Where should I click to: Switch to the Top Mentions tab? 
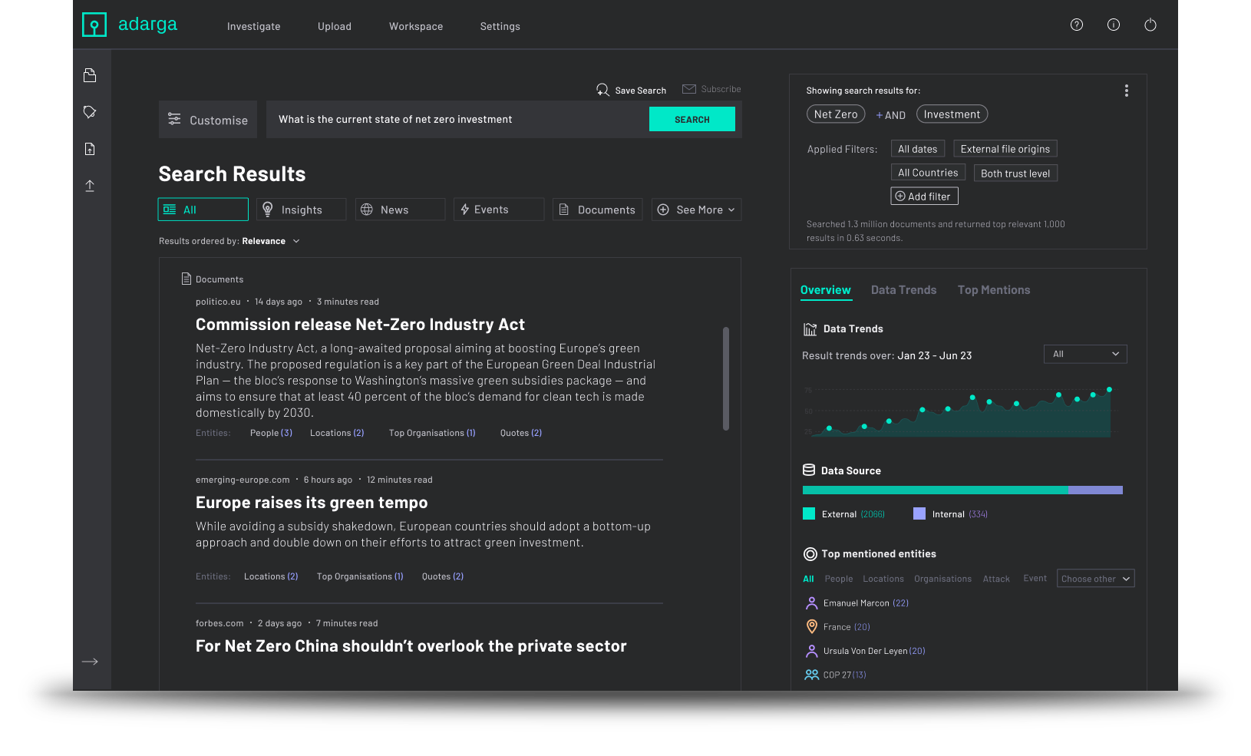pos(993,290)
